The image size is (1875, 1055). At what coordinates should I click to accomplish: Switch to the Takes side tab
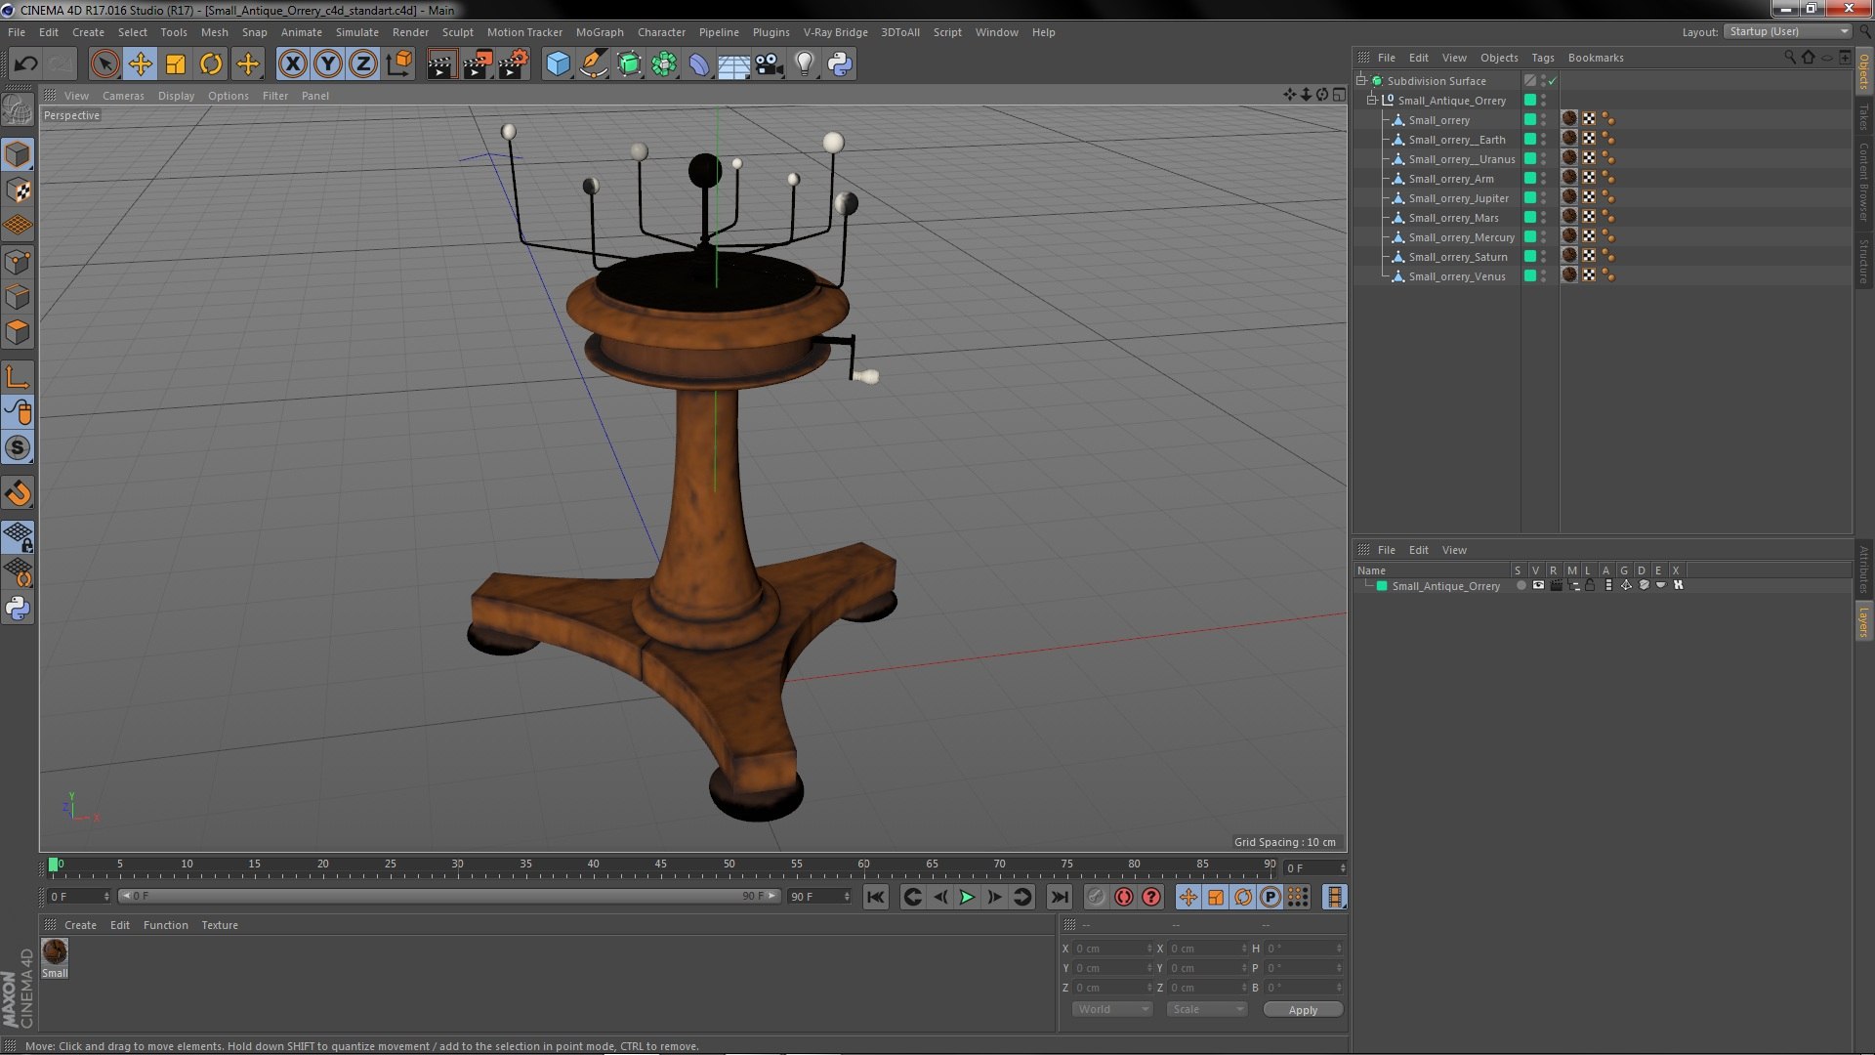coord(1863,116)
